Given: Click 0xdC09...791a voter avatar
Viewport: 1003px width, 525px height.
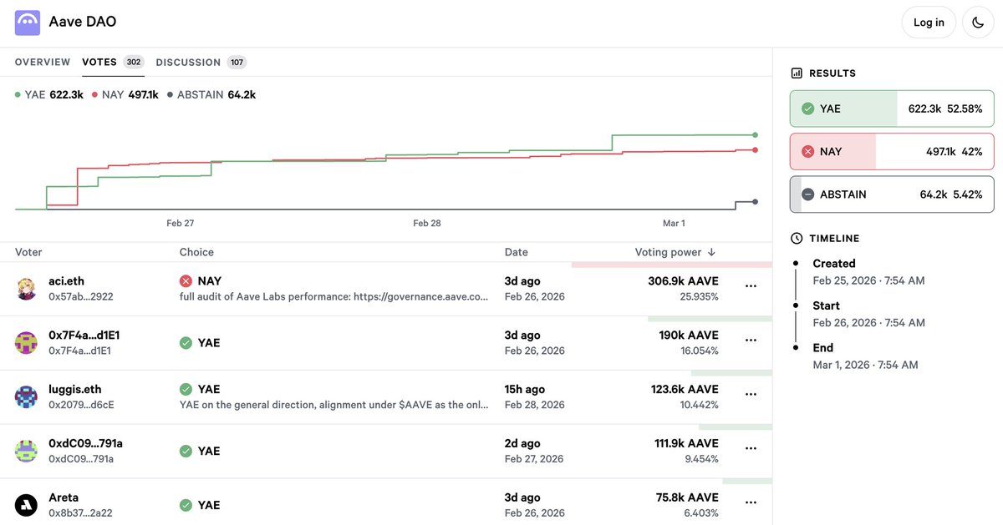Looking at the screenshot, I should pyautogui.click(x=27, y=451).
